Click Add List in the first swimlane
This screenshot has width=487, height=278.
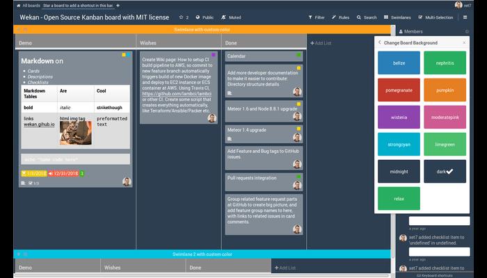[x=323, y=43]
